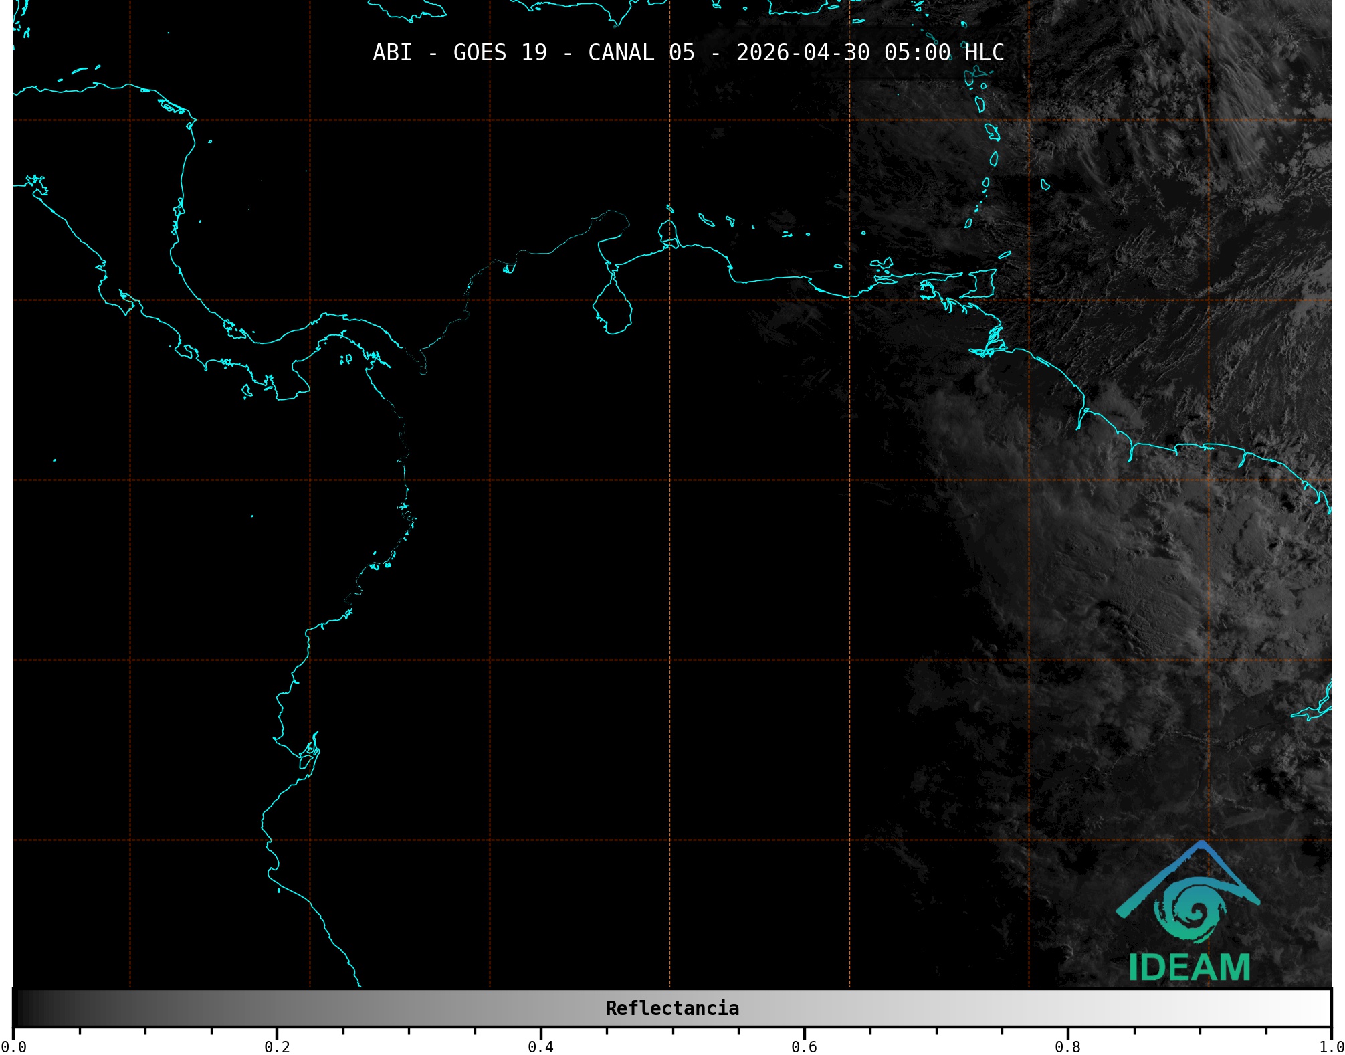The width and height of the screenshot is (1345, 1055).
Task: Click the 0.8 colorbar tick label
Action: click(1067, 1047)
